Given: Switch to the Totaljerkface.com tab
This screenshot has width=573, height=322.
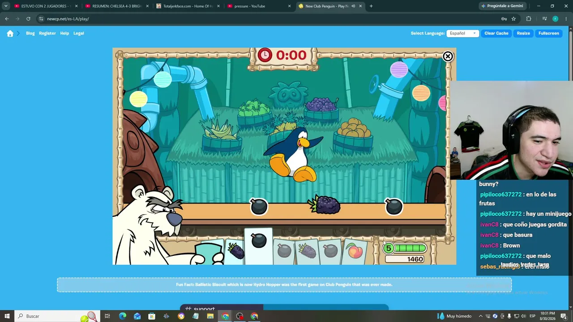Looking at the screenshot, I should click(188, 6).
